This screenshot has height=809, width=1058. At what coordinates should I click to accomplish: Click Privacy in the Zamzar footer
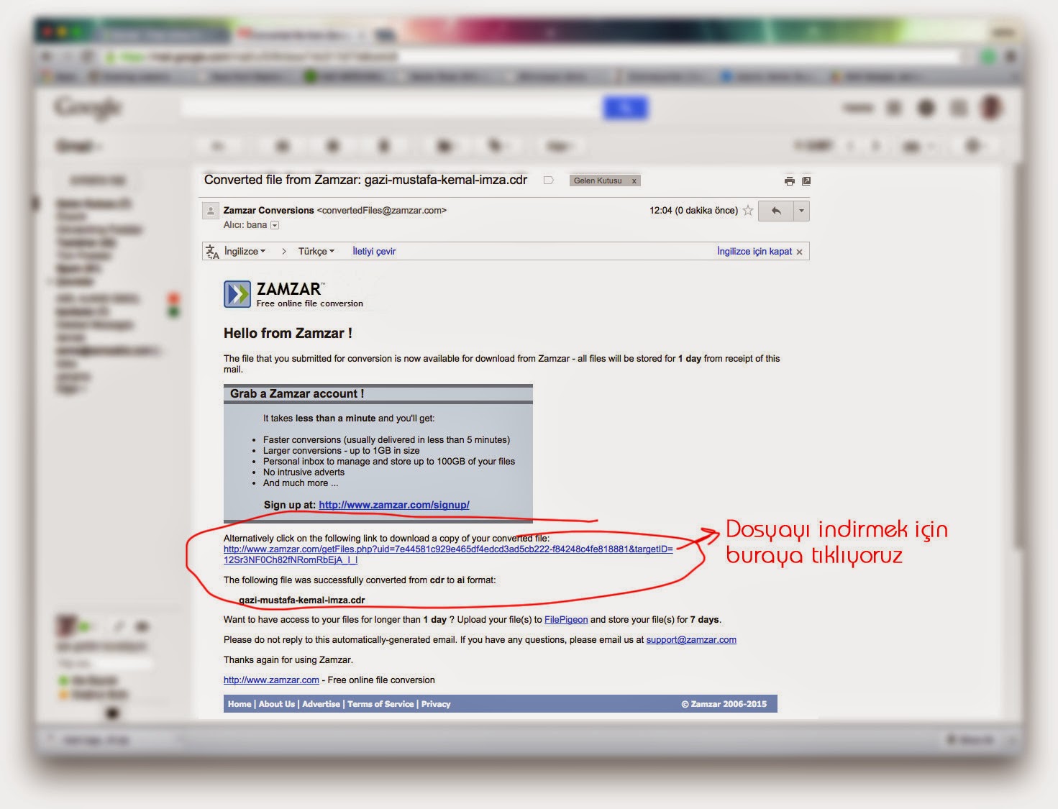[x=436, y=704]
